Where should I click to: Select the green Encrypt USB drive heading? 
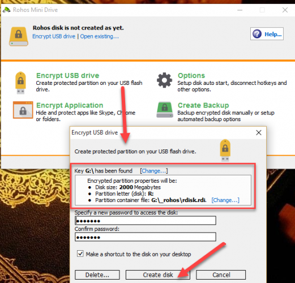[x=68, y=75]
